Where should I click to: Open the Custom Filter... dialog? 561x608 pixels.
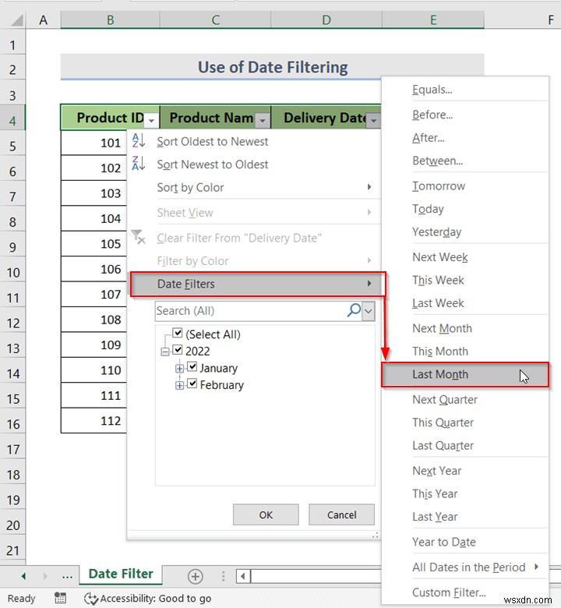tap(449, 592)
